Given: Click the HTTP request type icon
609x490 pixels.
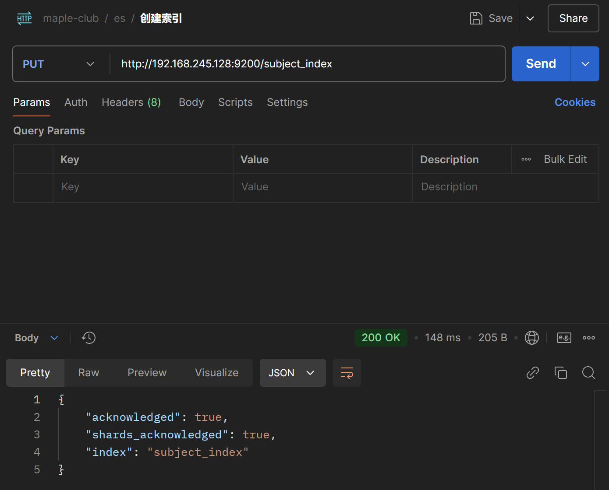Looking at the screenshot, I should [25, 18].
